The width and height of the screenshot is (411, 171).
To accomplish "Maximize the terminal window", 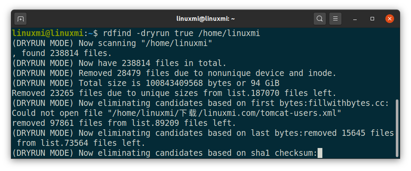I will (x=372, y=19).
